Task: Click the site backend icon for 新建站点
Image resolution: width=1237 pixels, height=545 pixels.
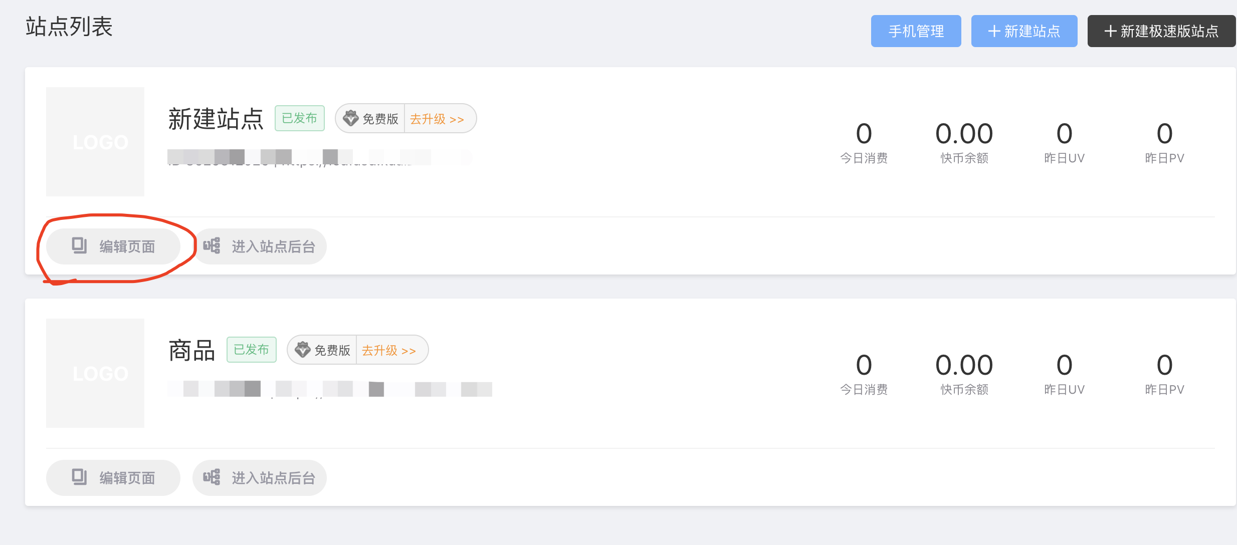Action: (x=212, y=245)
